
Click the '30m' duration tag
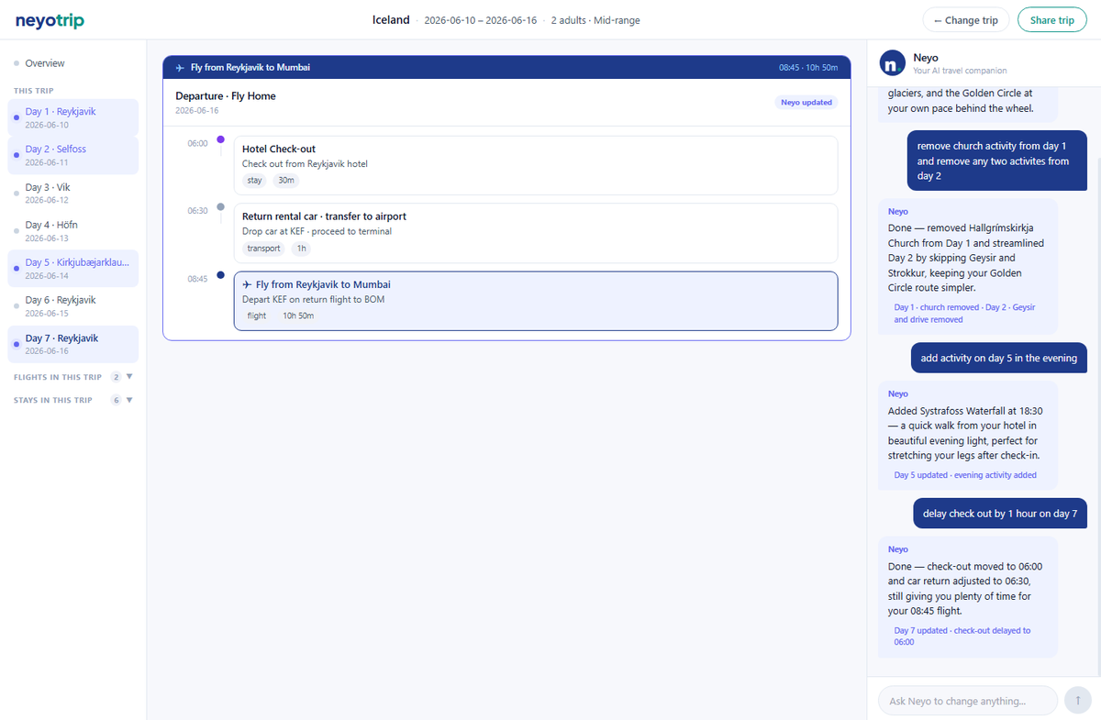pyautogui.click(x=286, y=181)
